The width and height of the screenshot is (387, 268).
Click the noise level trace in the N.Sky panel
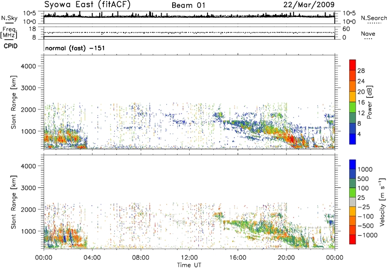189,16
